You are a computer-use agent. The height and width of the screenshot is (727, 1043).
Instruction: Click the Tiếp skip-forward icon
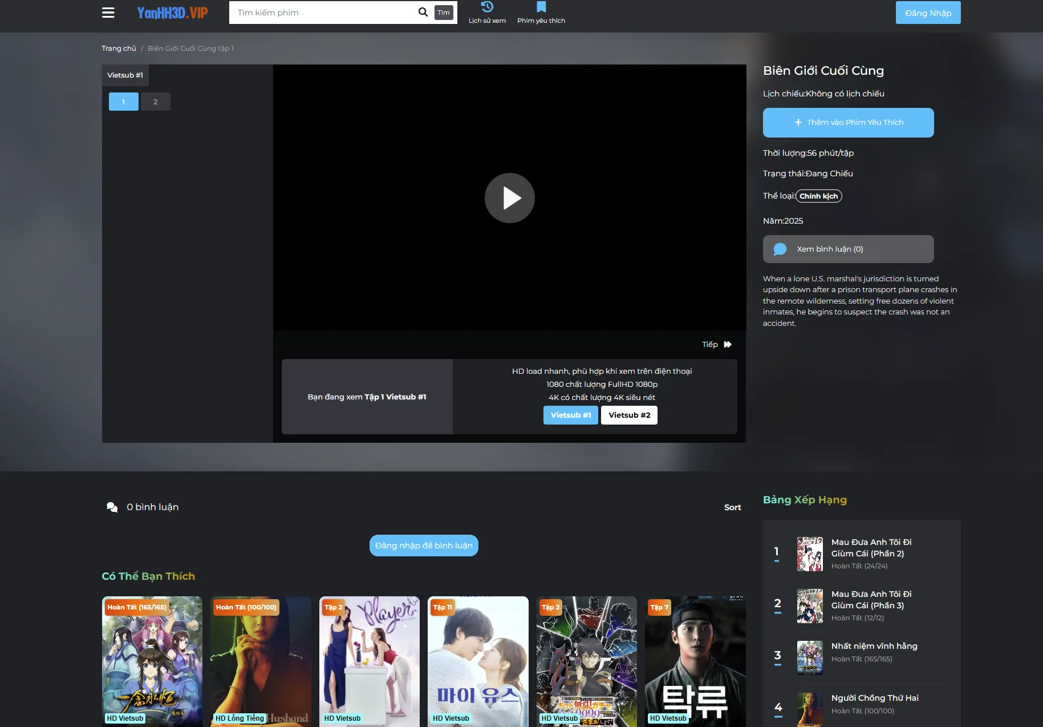click(727, 344)
